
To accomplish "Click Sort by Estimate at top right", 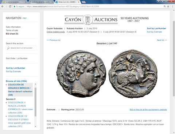I will click(154, 32).
